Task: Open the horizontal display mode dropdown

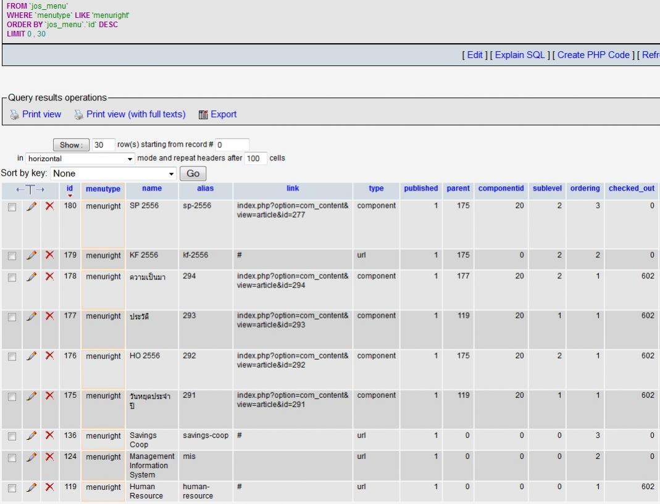Action: [80, 159]
